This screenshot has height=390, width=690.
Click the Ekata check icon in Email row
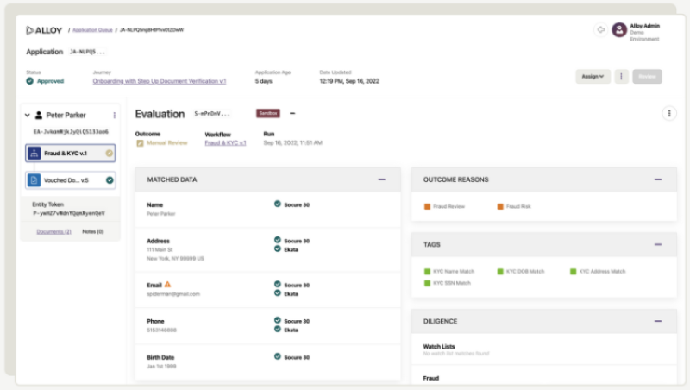[x=278, y=292]
